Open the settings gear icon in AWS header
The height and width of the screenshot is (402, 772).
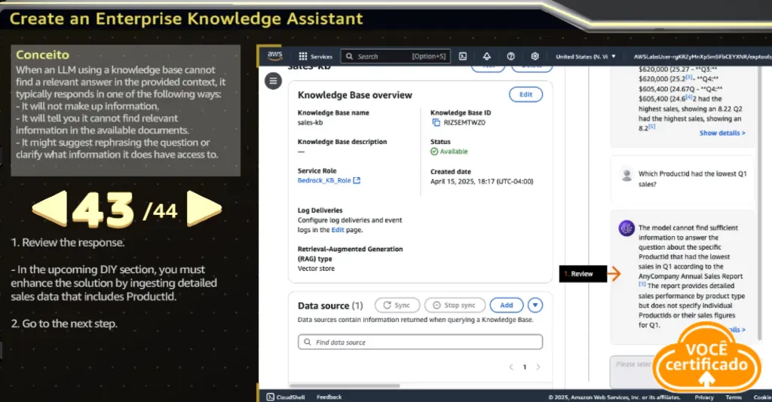[x=535, y=56]
